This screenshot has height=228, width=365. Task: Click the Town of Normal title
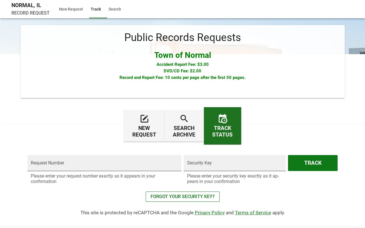pyautogui.click(x=182, y=55)
